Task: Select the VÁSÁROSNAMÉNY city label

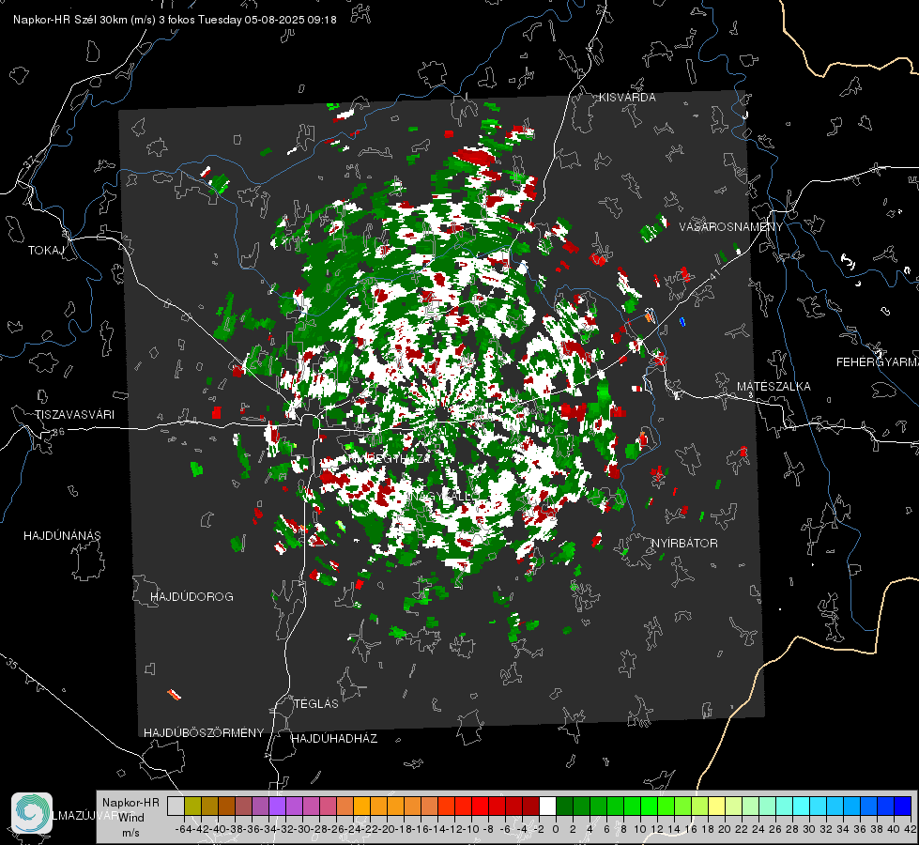Action: (x=731, y=227)
